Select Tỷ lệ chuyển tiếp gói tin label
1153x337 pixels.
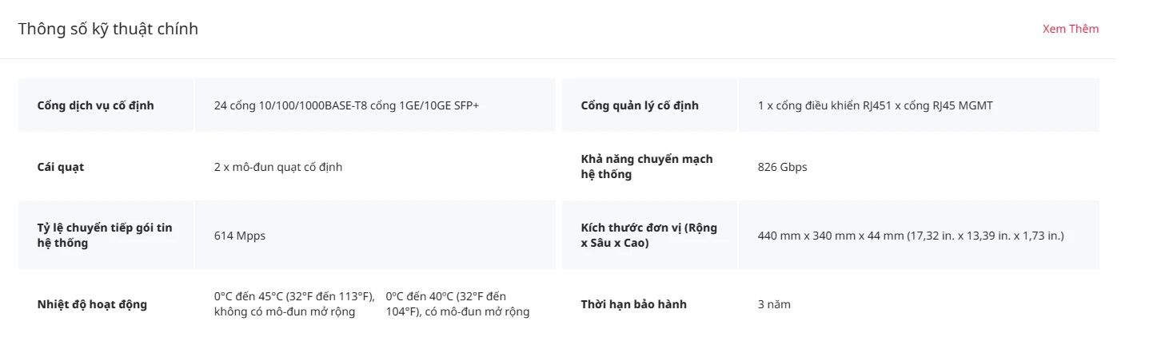click(x=105, y=236)
